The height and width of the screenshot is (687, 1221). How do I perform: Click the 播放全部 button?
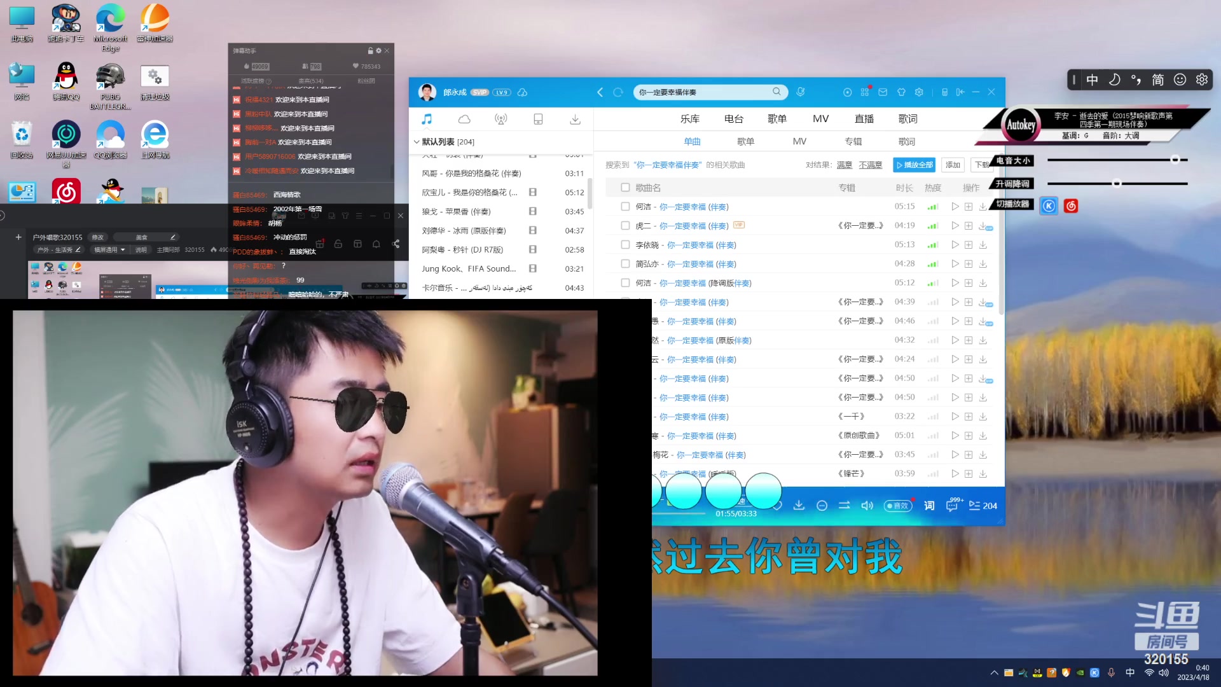914,165
